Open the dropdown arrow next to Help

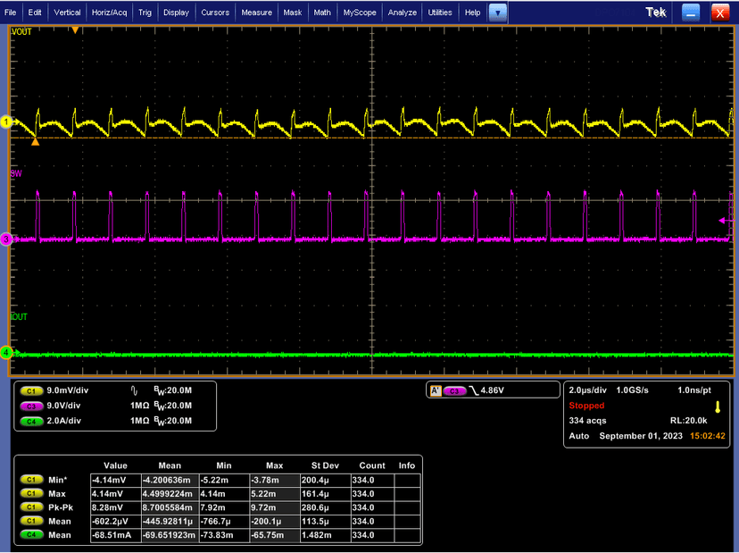[498, 13]
